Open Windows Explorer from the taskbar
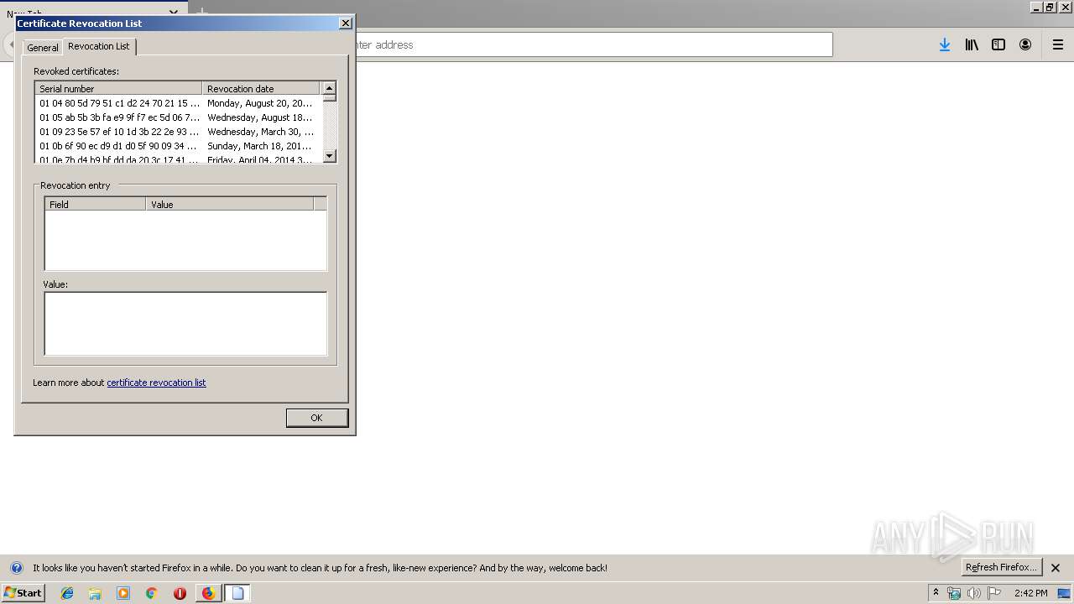 95,593
